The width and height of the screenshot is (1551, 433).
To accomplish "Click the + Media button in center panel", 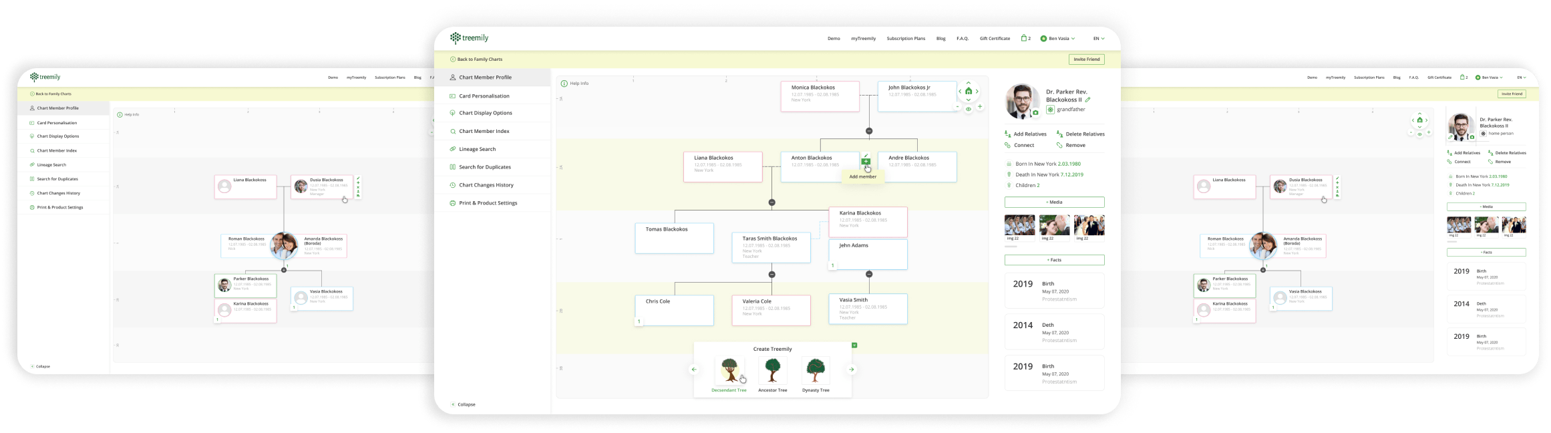I will coord(1054,202).
